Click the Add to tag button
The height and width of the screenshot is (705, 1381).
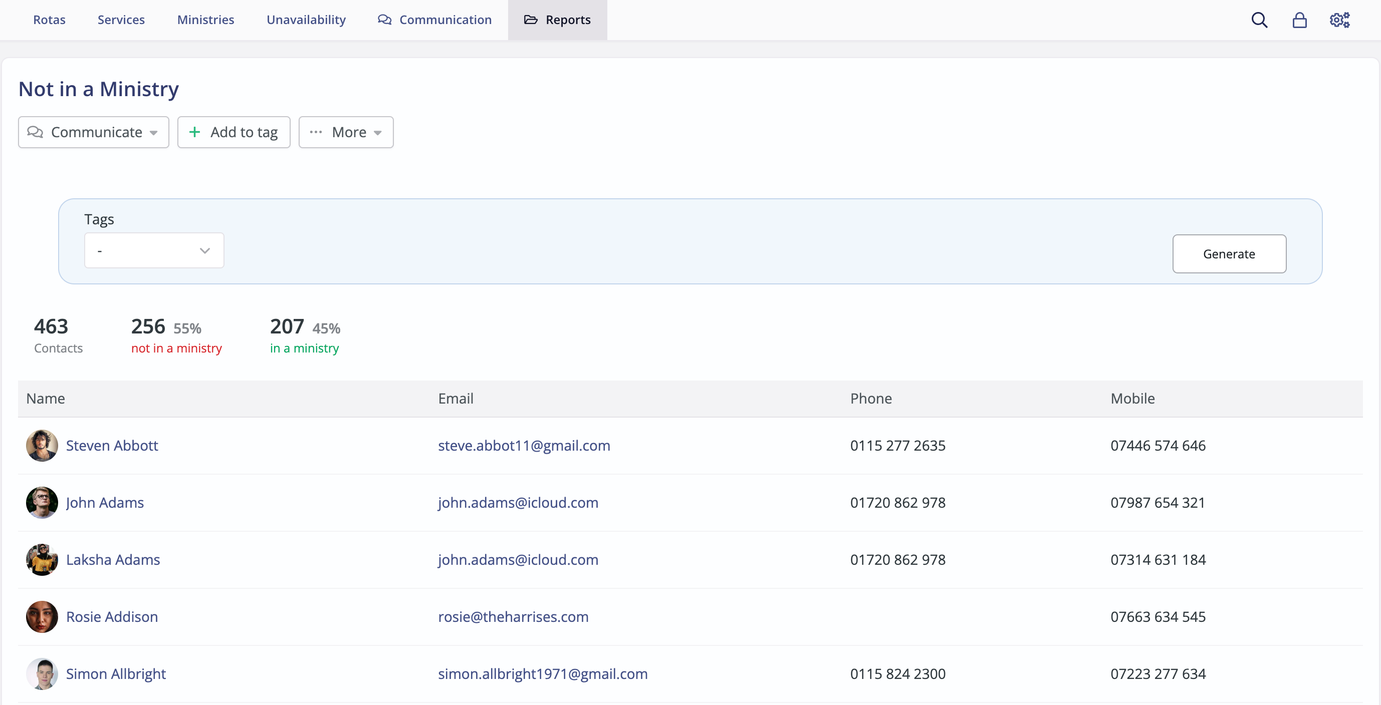coord(234,132)
